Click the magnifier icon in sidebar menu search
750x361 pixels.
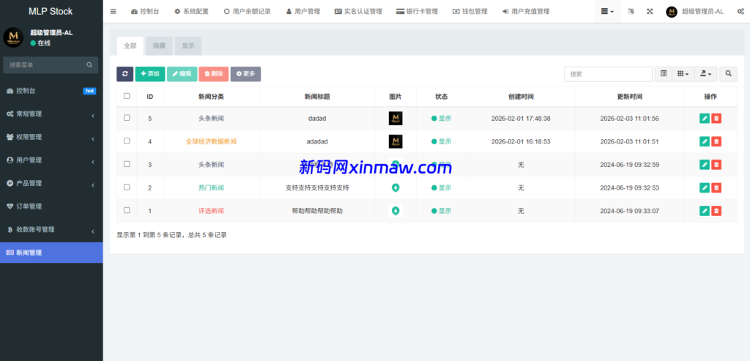89,65
